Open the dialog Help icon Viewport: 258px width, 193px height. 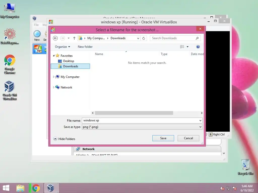(x=198, y=47)
